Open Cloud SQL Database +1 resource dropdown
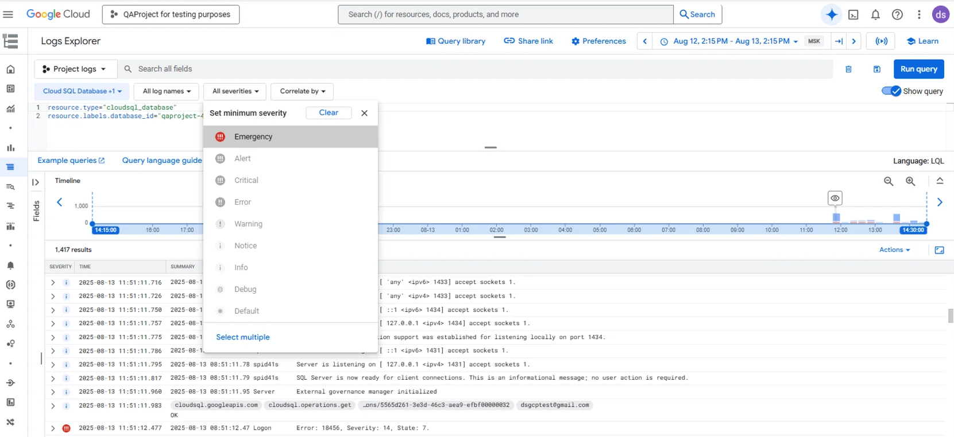Viewport: 954px width, 437px height. pyautogui.click(x=82, y=91)
